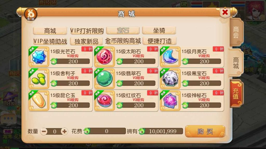Select the 15级红纹石 pink swirl icon
The width and height of the screenshot is (266, 149).
[104, 101]
